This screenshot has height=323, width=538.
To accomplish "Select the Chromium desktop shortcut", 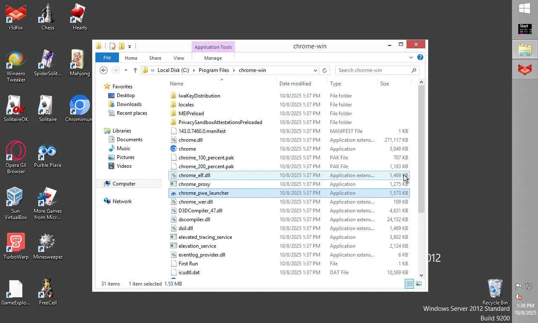I will [x=79, y=109].
